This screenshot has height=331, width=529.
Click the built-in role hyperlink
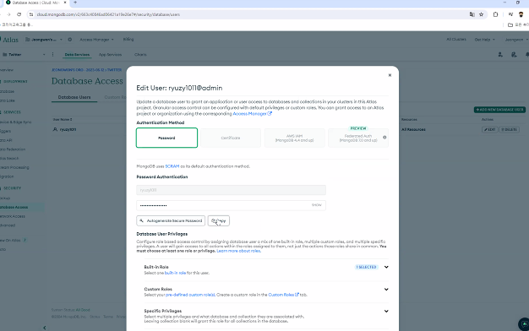(x=175, y=273)
